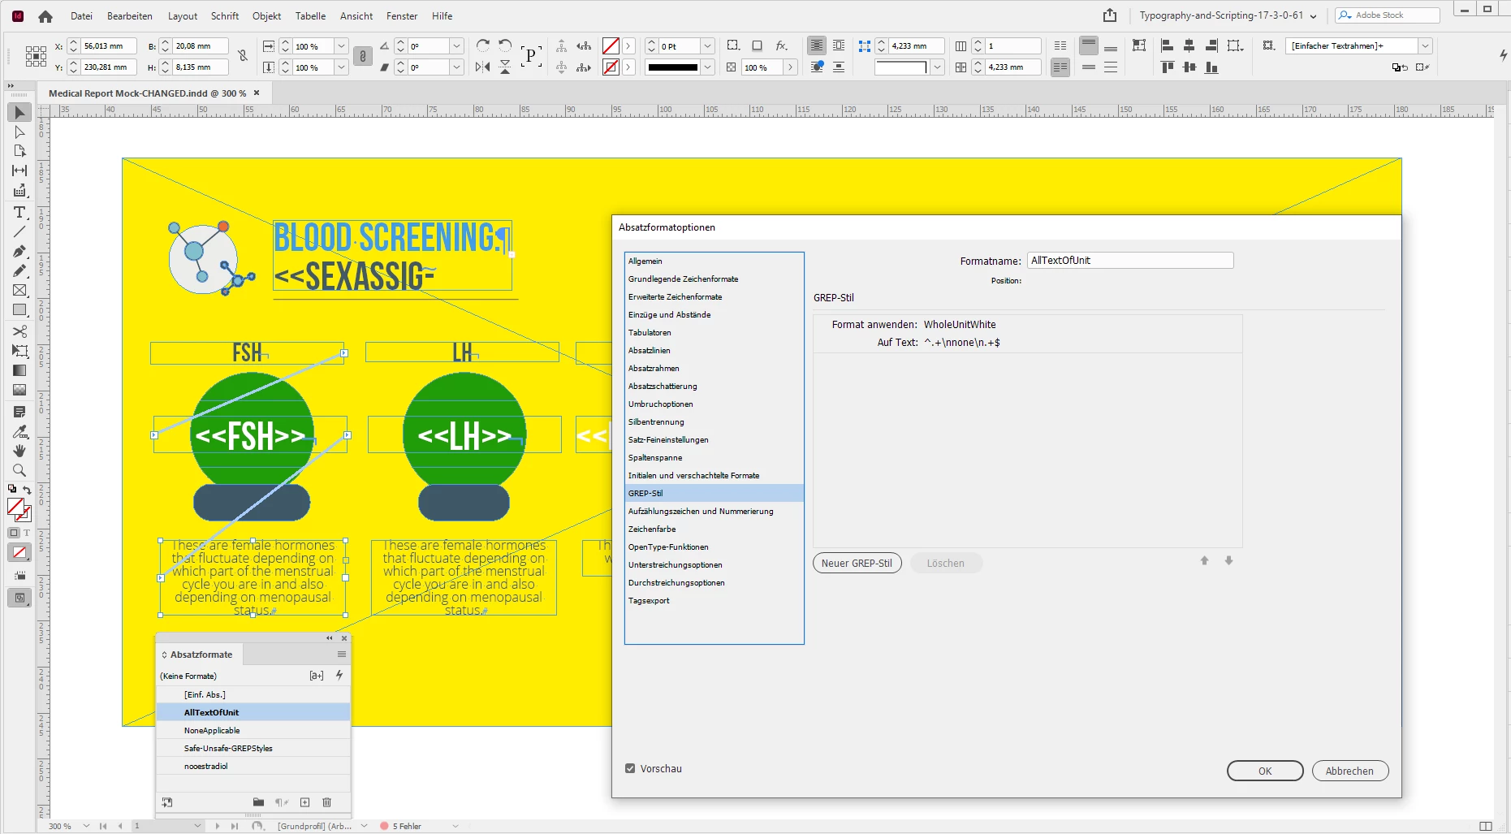Image resolution: width=1511 pixels, height=834 pixels.
Task: Open rotation angle dropdown
Action: tap(457, 46)
